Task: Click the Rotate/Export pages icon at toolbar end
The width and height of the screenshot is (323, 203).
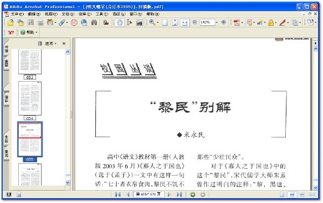Action: pyautogui.click(x=310, y=22)
